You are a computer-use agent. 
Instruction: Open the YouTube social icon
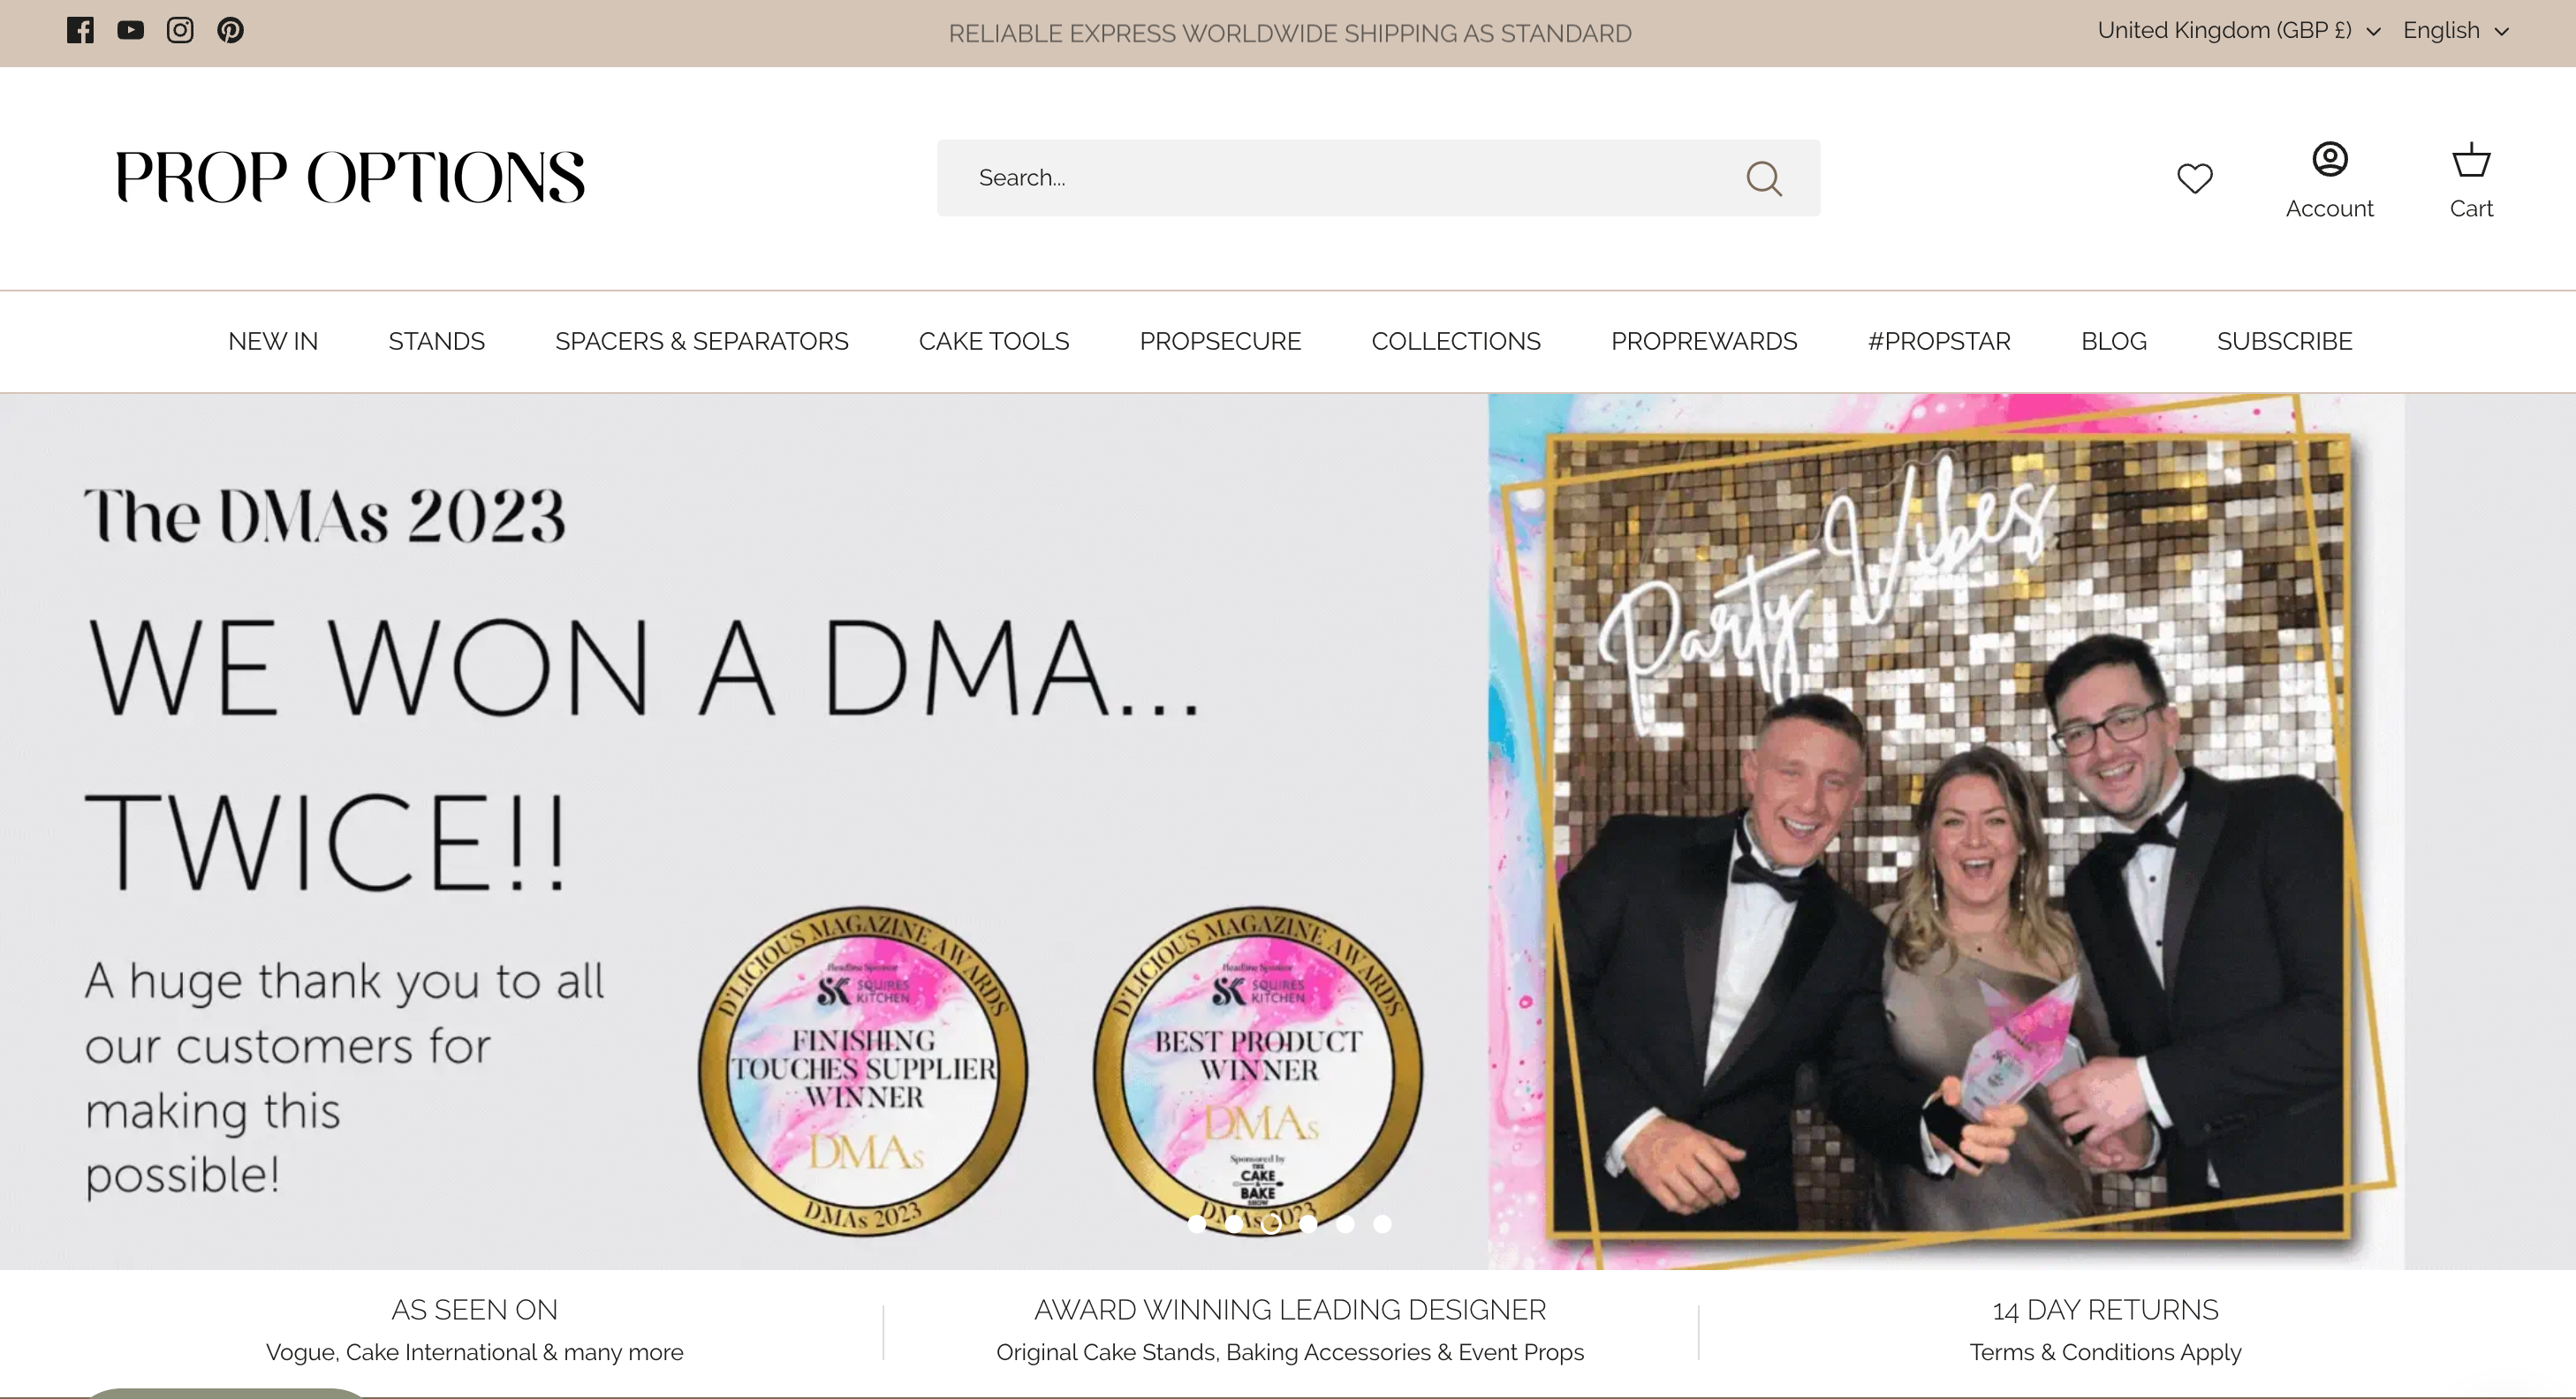point(130,30)
